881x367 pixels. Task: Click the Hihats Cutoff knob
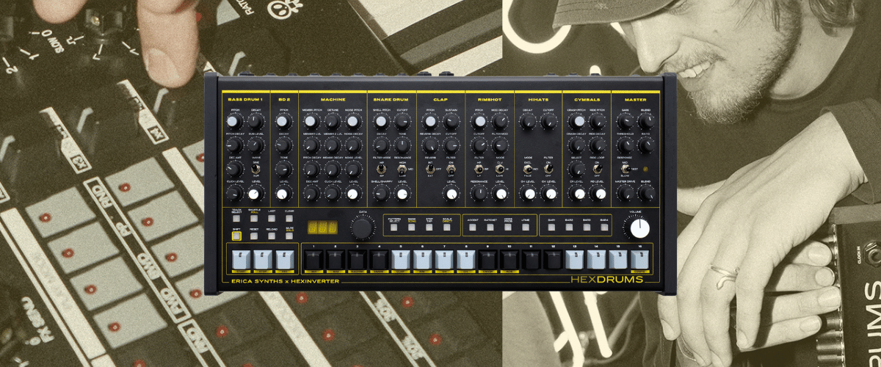[549, 121]
